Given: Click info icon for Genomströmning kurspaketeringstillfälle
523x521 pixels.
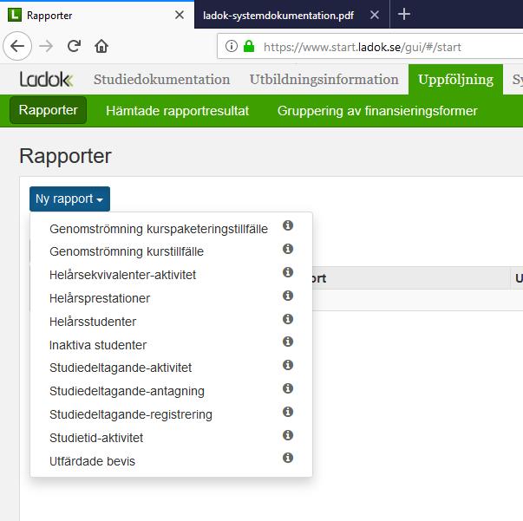Looking at the screenshot, I should click(288, 225).
